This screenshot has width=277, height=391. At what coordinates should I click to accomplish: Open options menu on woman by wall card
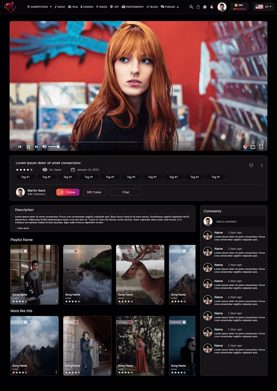pos(109,372)
